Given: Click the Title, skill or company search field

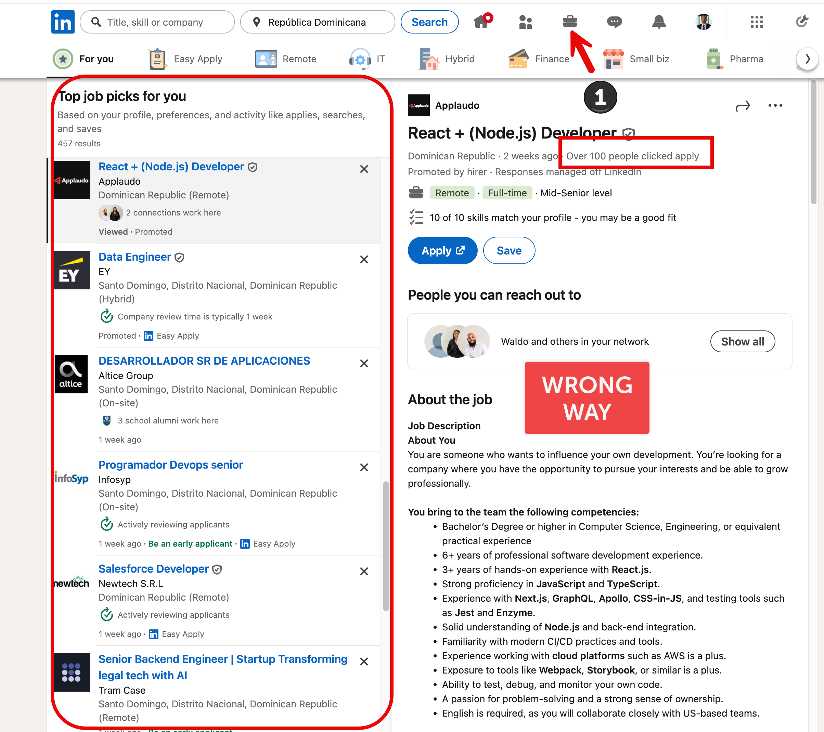Looking at the screenshot, I should pos(157,22).
